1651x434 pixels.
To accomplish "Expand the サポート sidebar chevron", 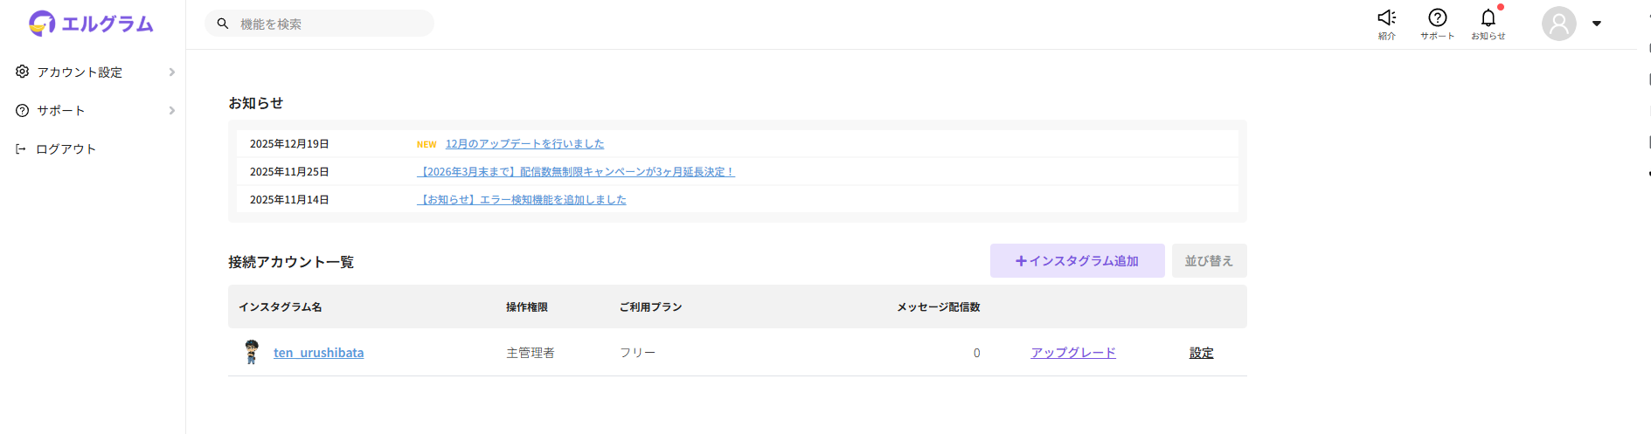I will (x=171, y=111).
